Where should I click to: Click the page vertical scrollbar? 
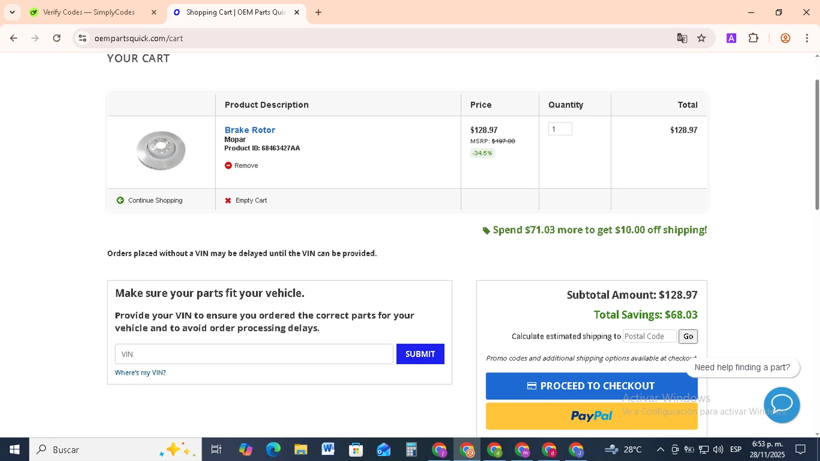(x=817, y=145)
